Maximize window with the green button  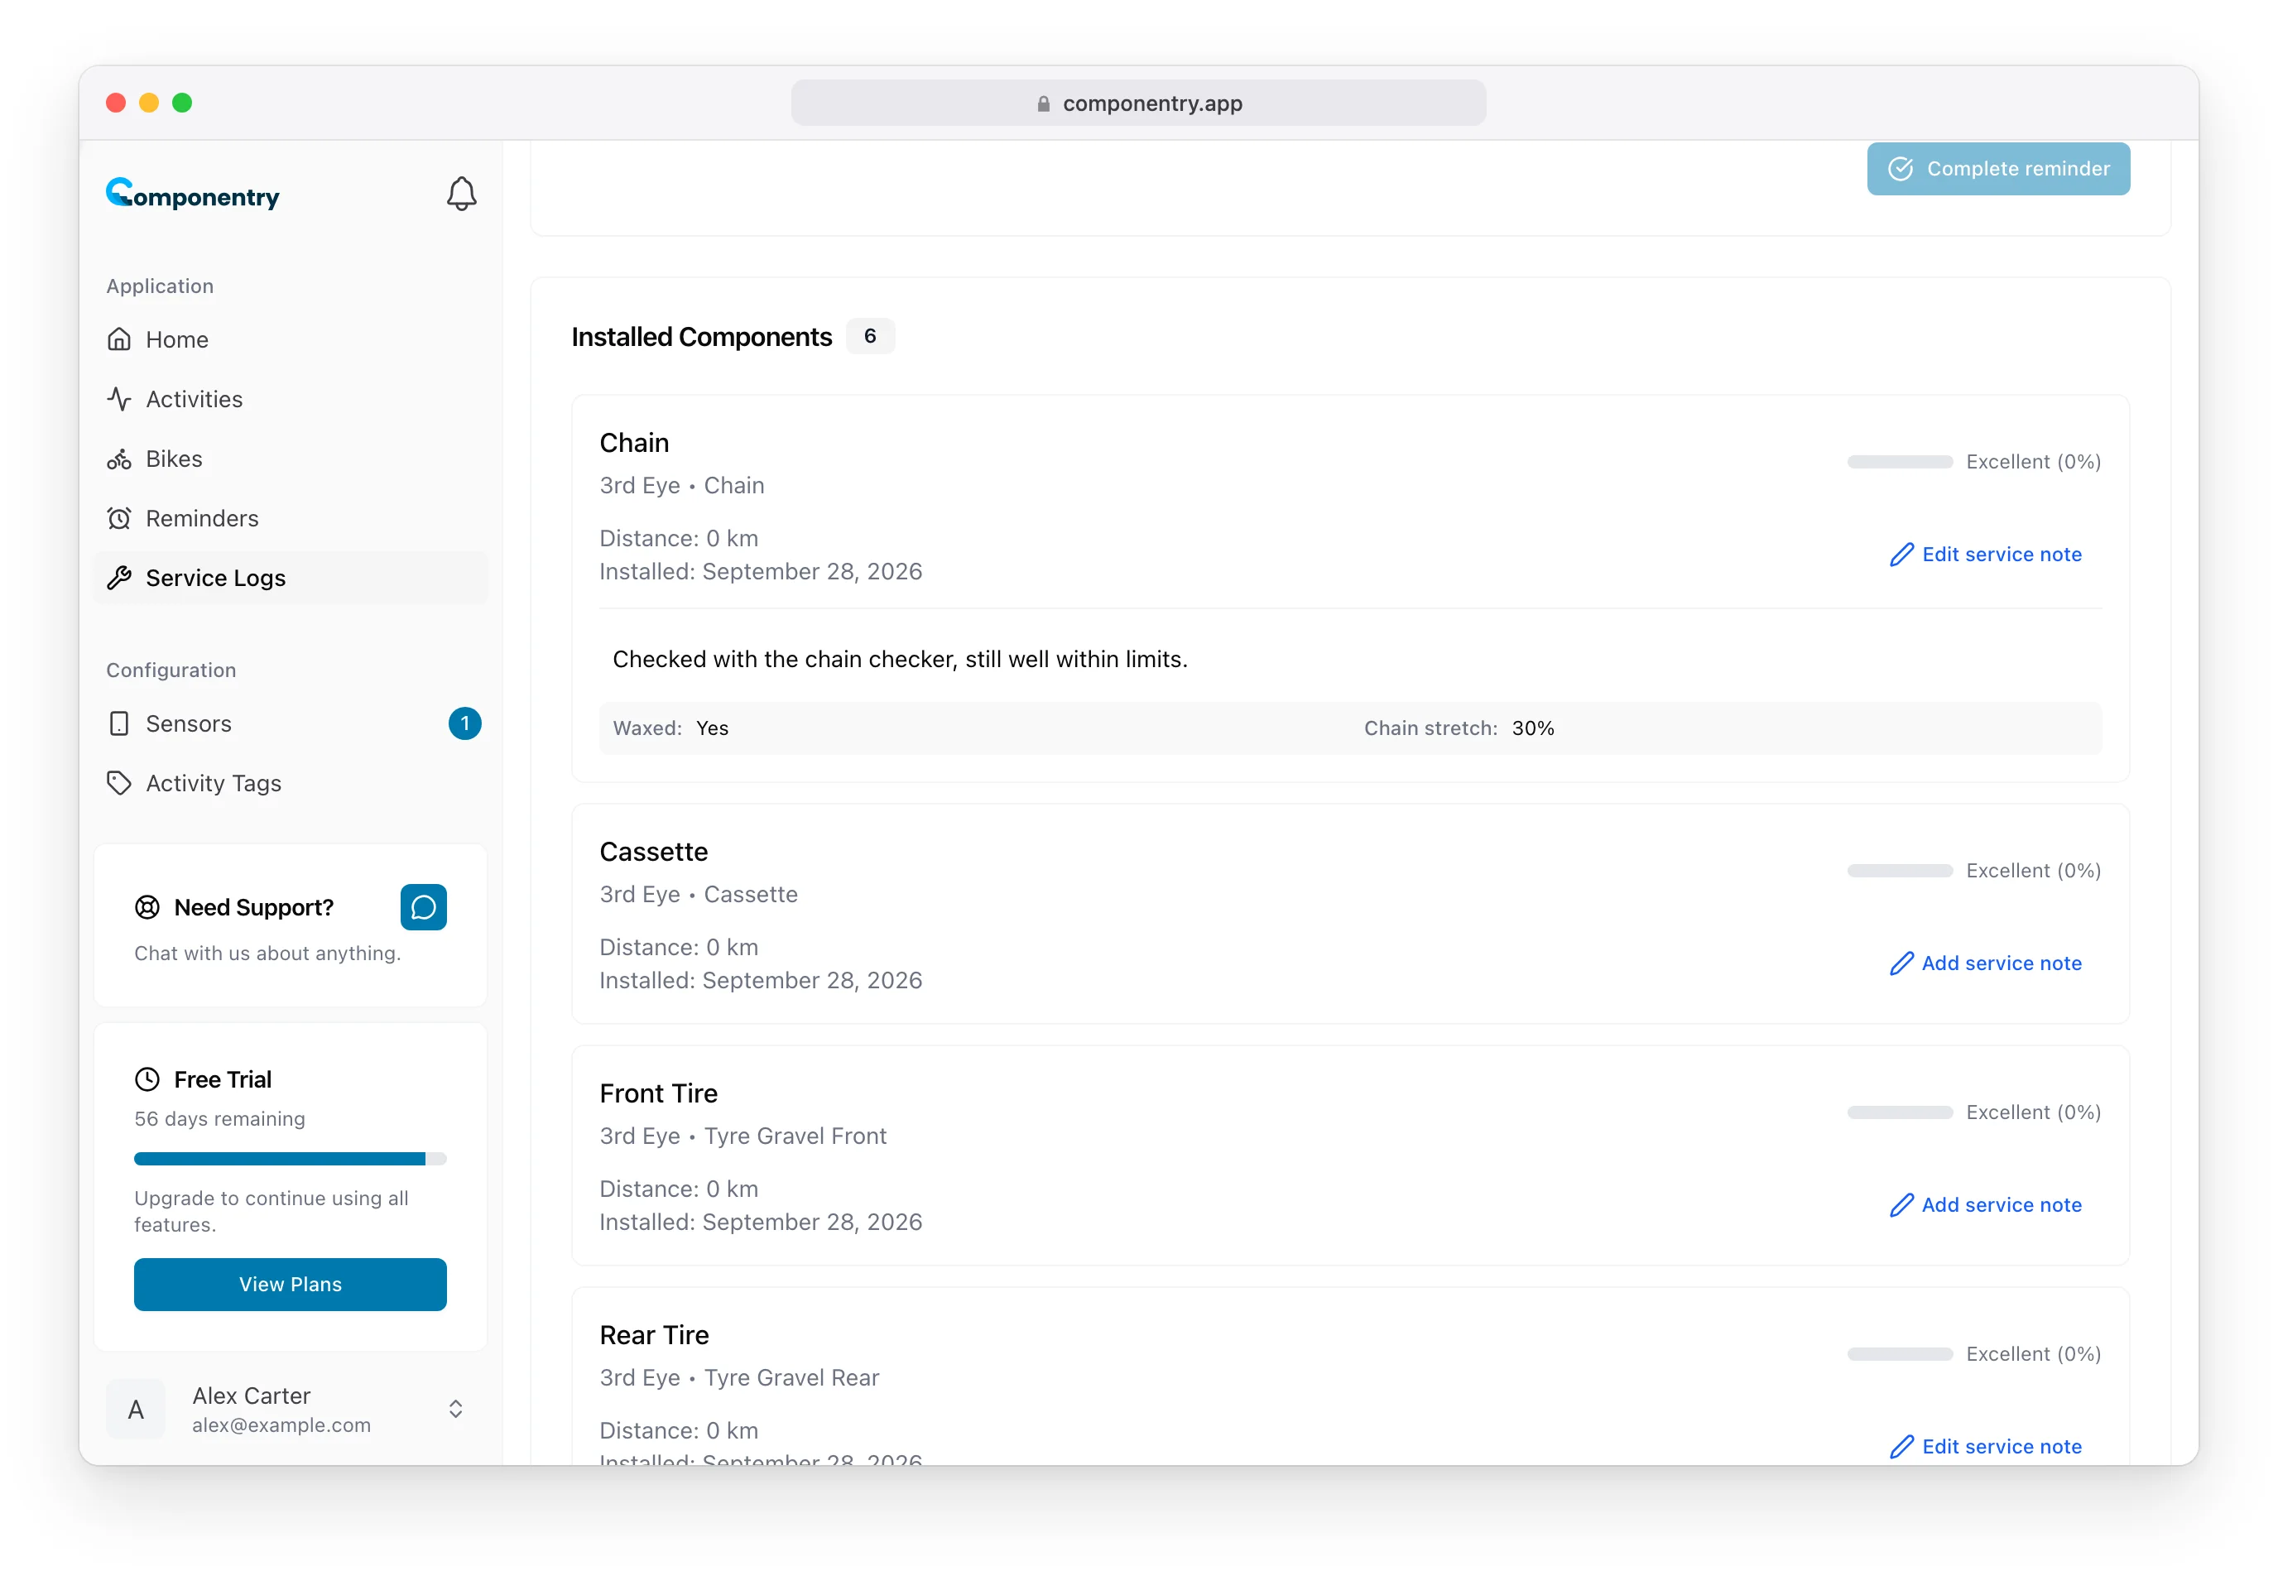coord(182,103)
